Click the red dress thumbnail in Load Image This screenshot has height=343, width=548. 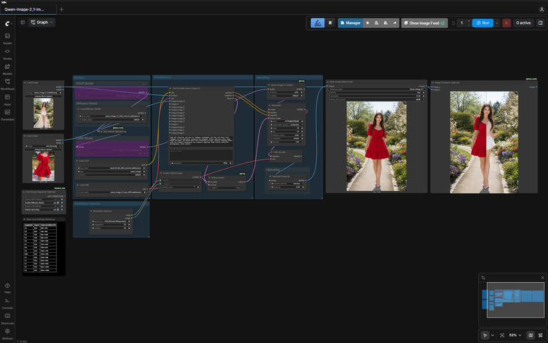click(x=43, y=166)
